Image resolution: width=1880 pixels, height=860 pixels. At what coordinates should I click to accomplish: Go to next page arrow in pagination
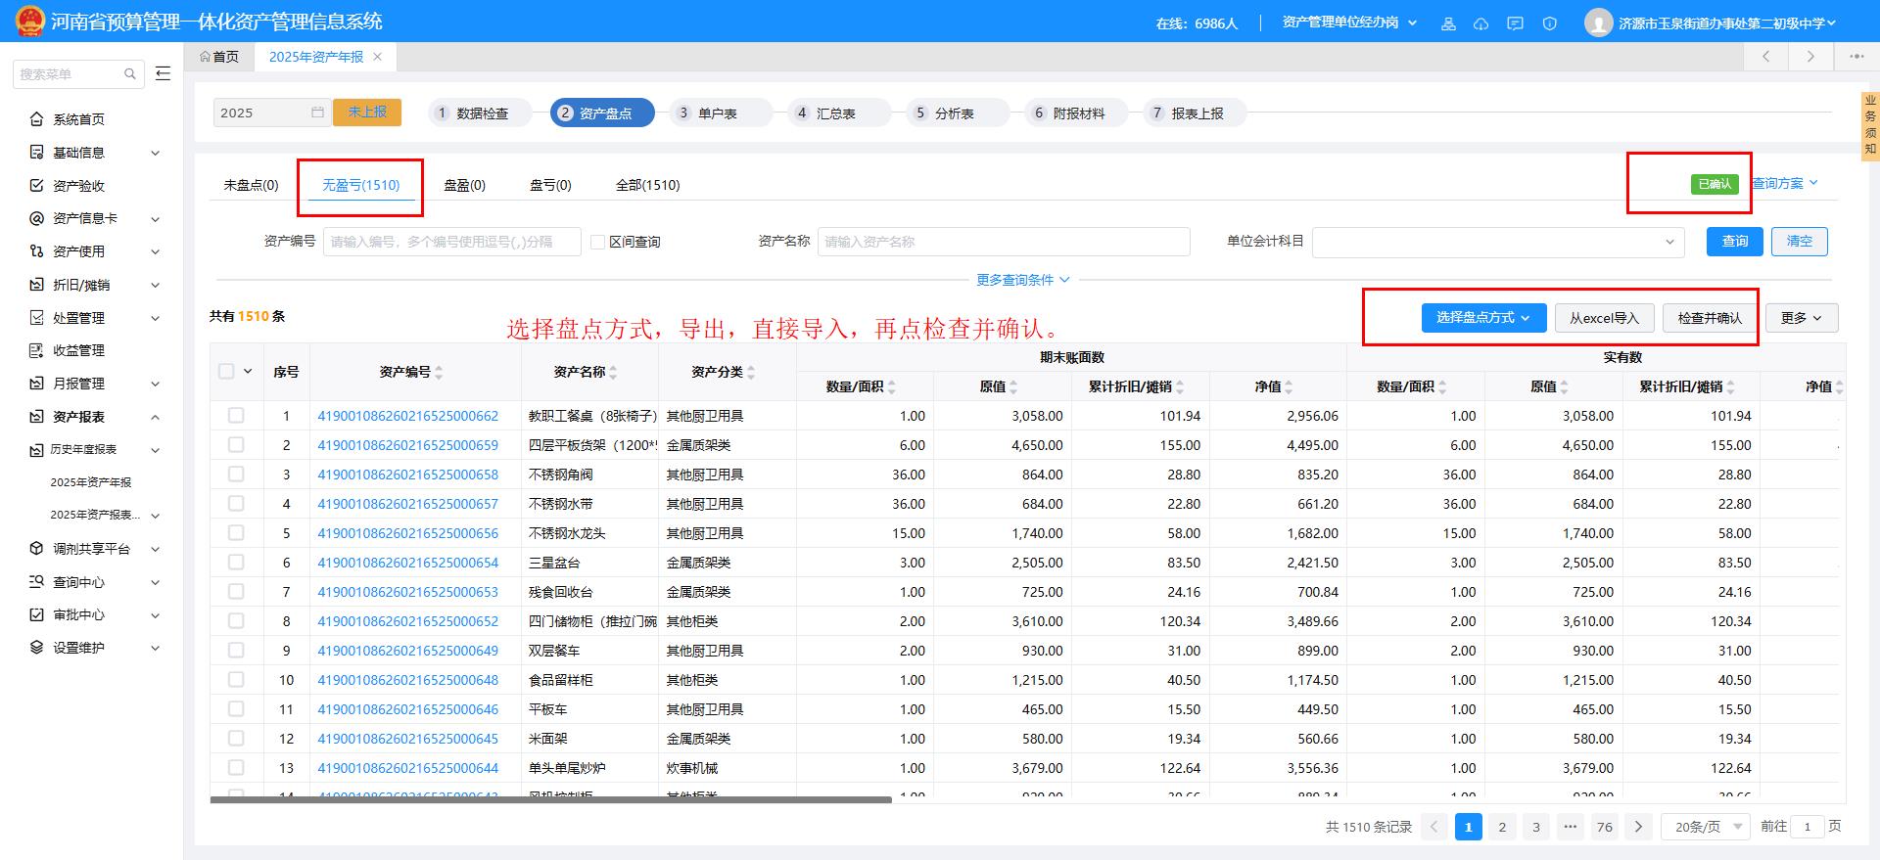(1638, 827)
